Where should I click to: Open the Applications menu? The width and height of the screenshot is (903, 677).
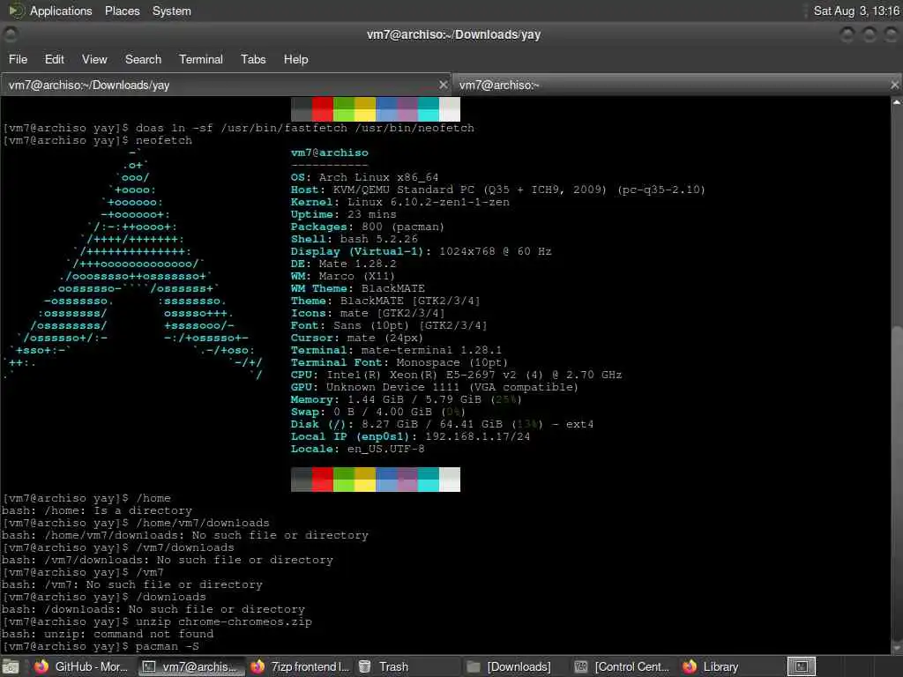(x=61, y=11)
